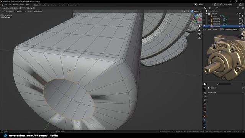Switch to the Shading workspace tab
Screen dimensions: 245x138
(54, 5)
